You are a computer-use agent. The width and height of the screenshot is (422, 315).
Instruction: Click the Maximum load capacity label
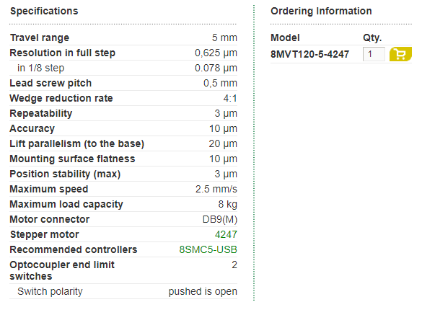click(x=66, y=205)
